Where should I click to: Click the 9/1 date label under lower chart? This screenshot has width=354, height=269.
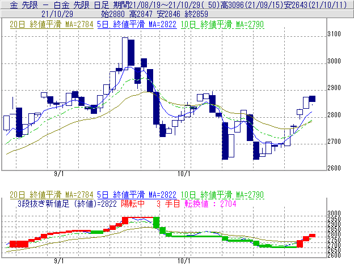click(x=59, y=261)
